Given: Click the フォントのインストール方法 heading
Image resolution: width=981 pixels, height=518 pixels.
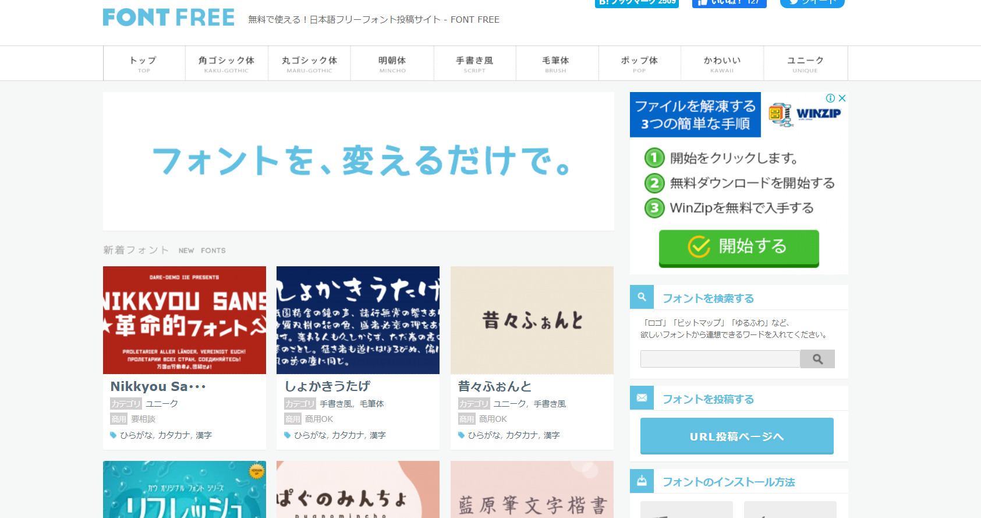Looking at the screenshot, I should pyautogui.click(x=729, y=482).
